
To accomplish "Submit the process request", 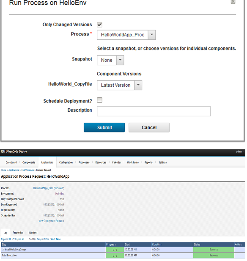I will (105, 128).
